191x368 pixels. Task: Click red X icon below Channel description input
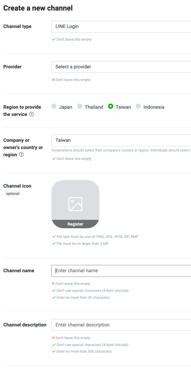(x=53, y=338)
